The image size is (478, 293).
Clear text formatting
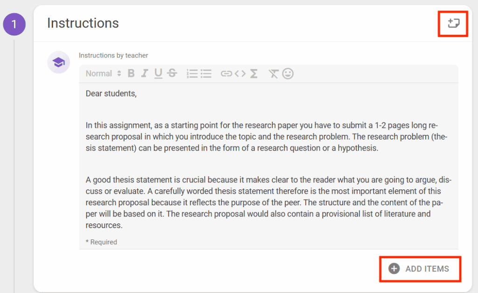click(274, 73)
